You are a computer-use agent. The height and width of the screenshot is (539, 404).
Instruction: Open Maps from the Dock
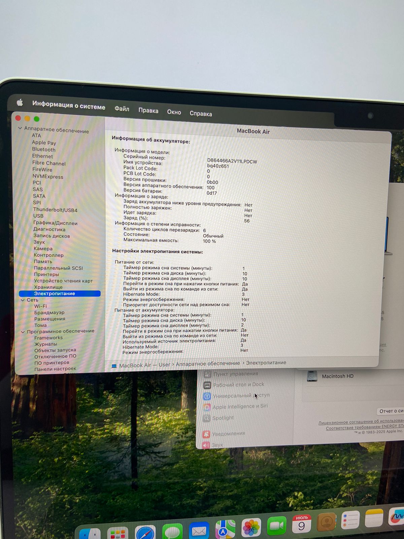click(225, 529)
